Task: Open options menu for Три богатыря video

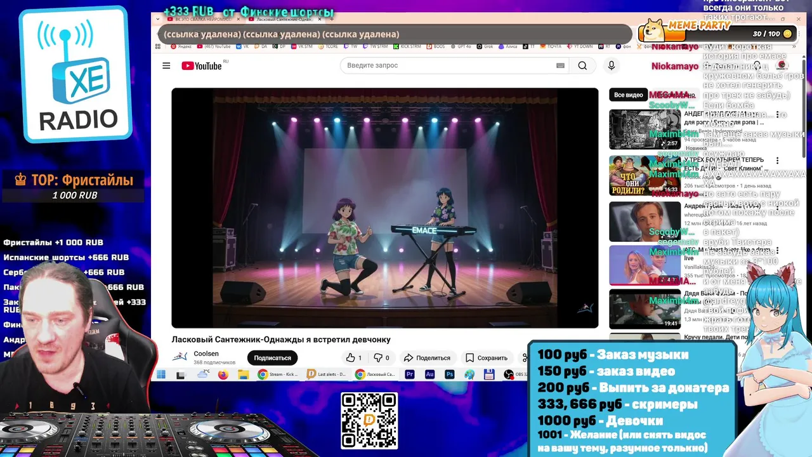Action: point(777,161)
